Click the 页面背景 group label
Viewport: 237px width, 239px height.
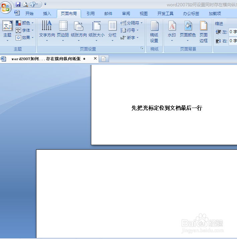pos(188,49)
